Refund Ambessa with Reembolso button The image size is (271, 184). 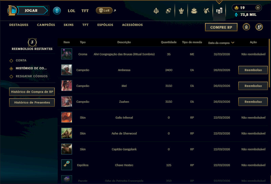[253, 70]
